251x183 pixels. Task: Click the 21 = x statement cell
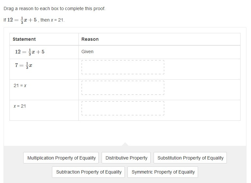[x=44, y=90]
